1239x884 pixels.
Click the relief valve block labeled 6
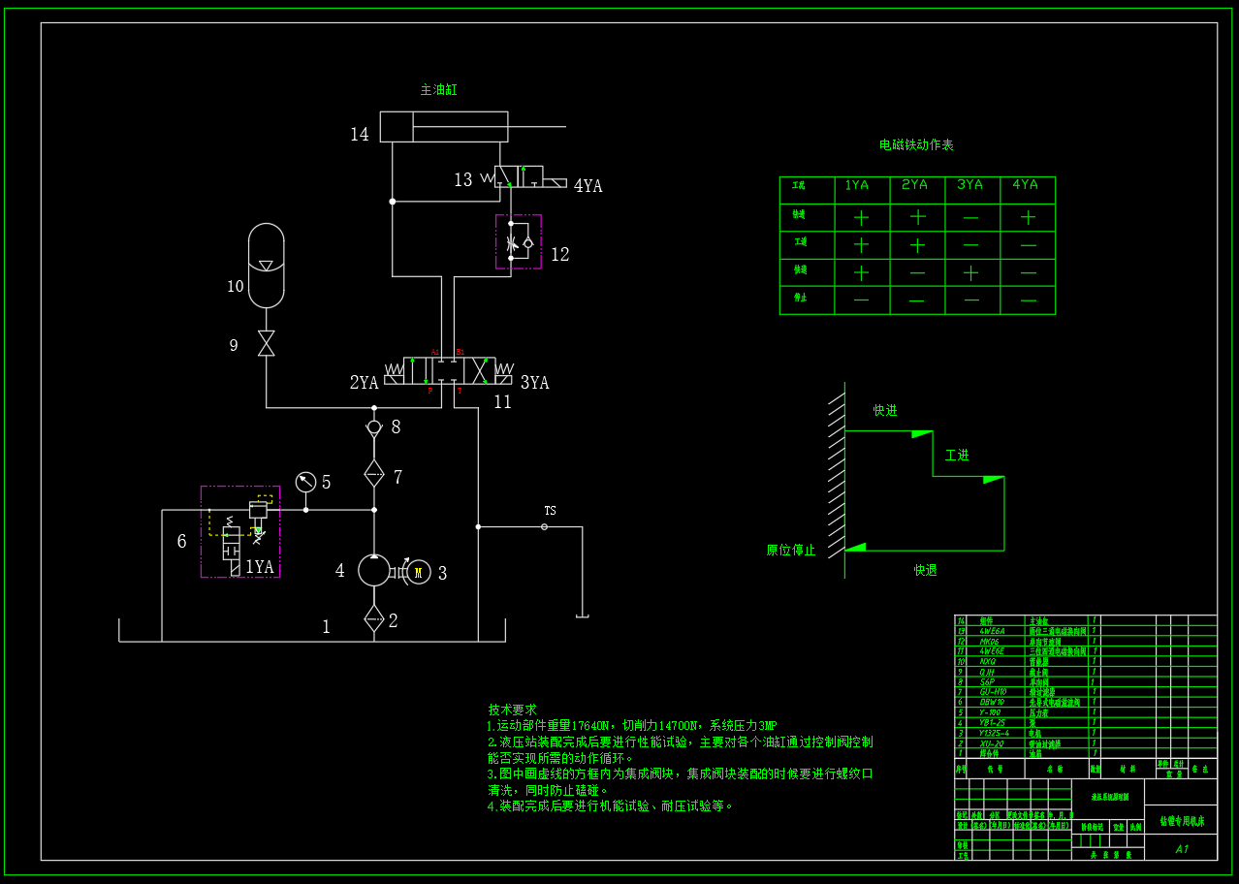[x=240, y=532]
